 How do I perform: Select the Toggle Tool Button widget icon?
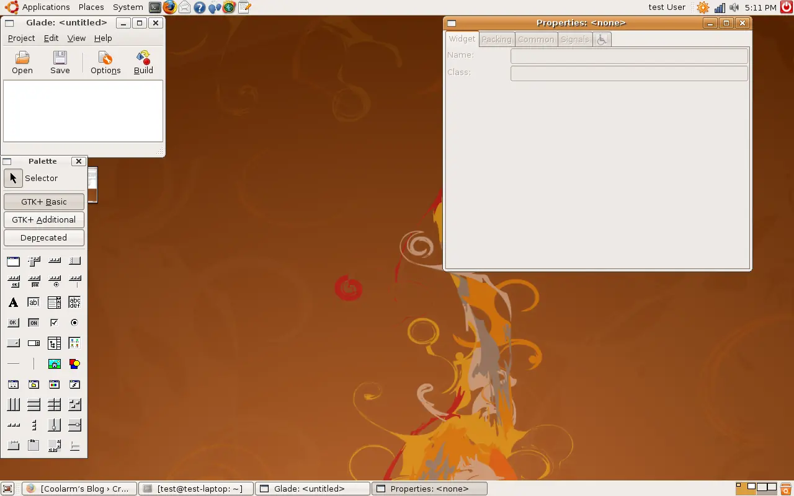(34, 281)
